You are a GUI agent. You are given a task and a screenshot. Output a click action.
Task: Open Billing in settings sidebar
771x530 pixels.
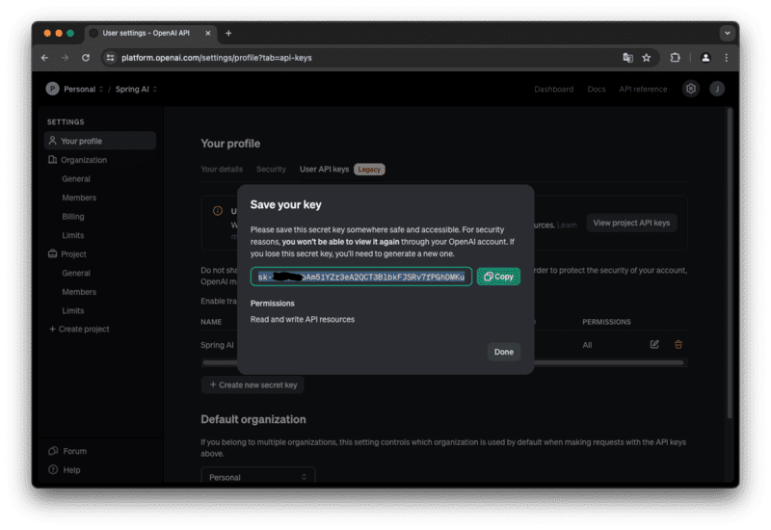tap(73, 217)
